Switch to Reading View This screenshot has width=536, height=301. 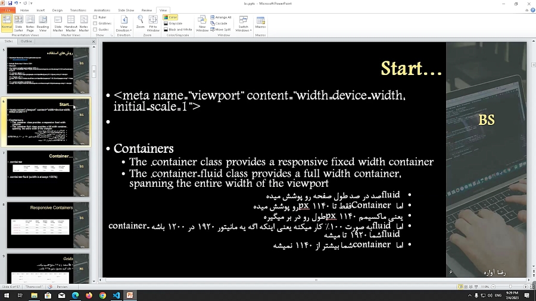coord(43,24)
